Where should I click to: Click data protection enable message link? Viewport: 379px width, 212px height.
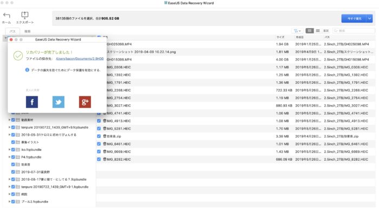[x=66, y=70]
